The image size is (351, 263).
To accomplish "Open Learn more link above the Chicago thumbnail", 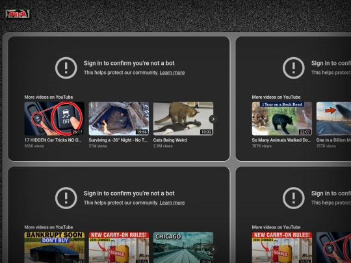I will pos(172,203).
